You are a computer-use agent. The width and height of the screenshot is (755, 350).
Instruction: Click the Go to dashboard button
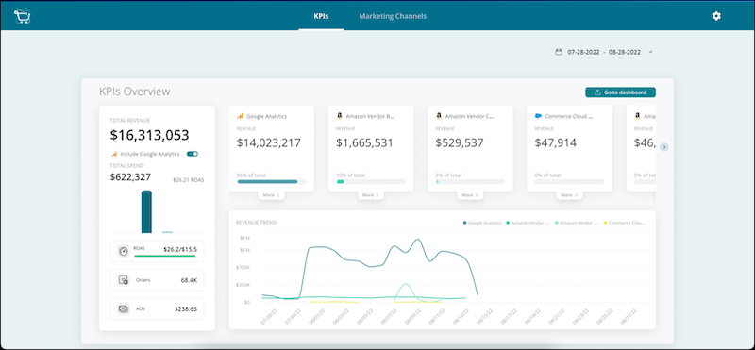coord(620,92)
